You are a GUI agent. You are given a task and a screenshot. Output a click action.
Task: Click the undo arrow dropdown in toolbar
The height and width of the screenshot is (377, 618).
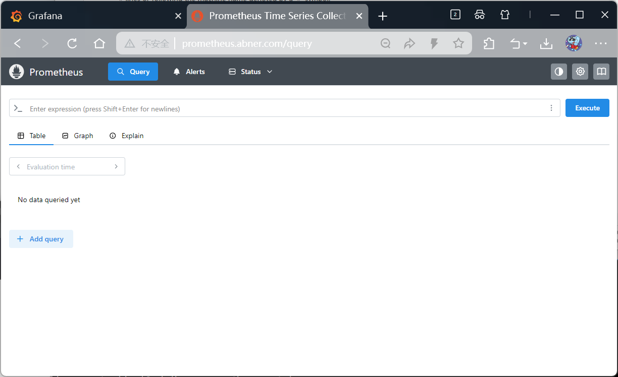518,44
